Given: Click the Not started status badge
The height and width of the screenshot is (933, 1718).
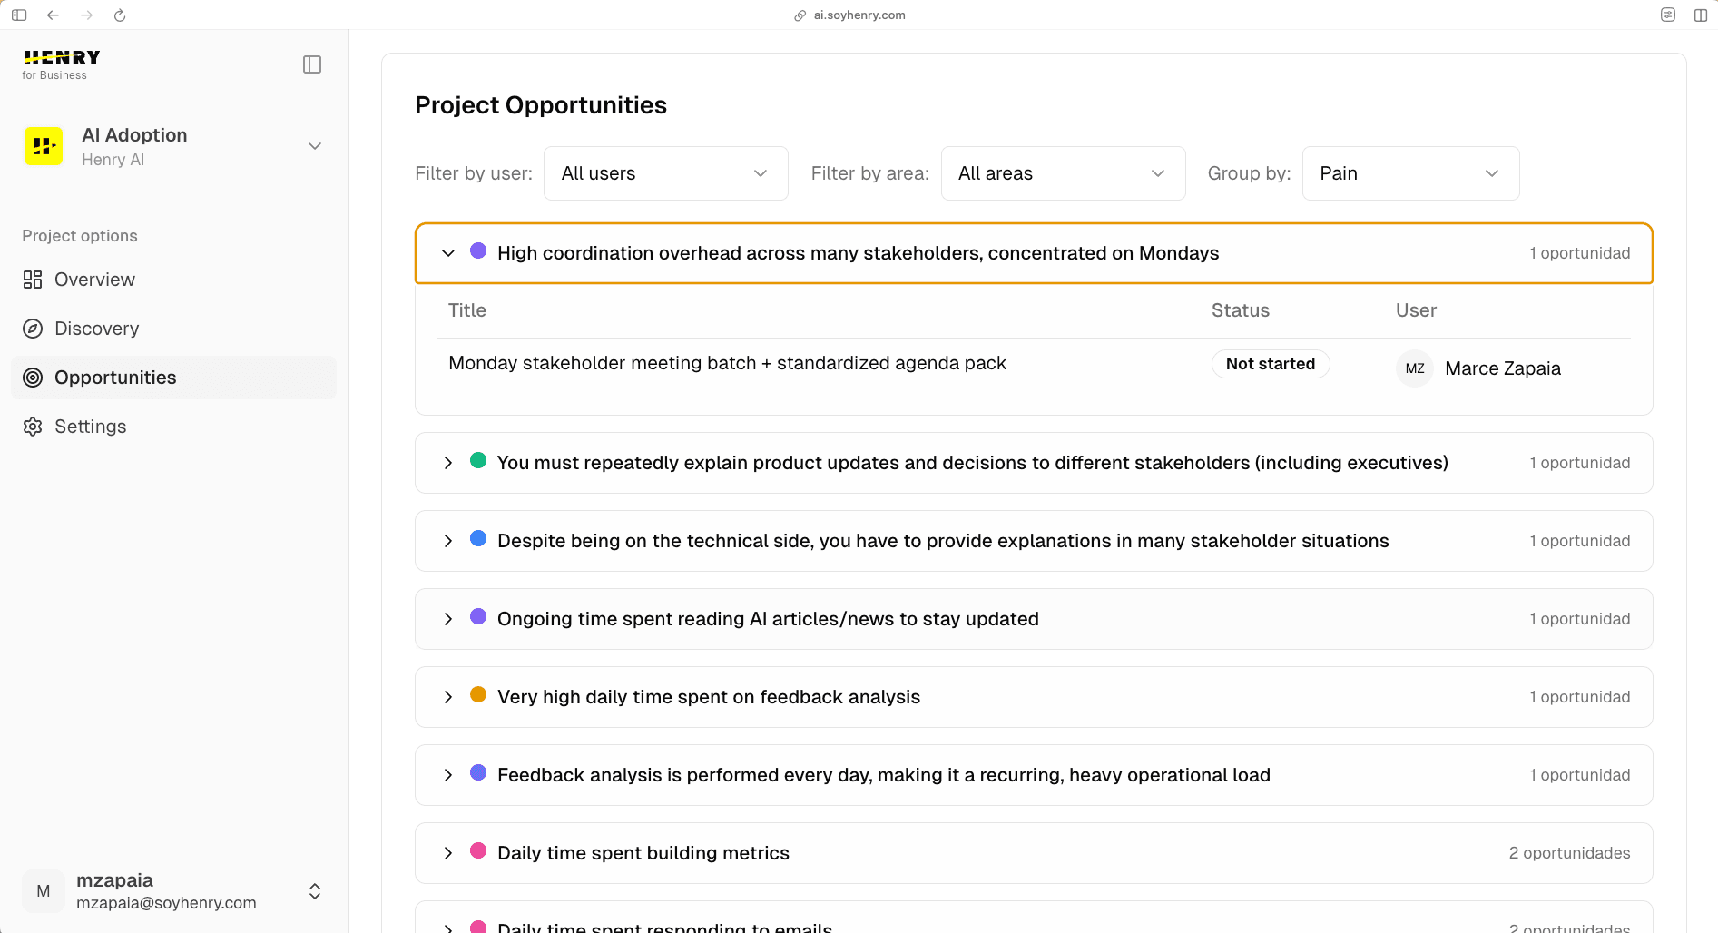Looking at the screenshot, I should (1270, 363).
